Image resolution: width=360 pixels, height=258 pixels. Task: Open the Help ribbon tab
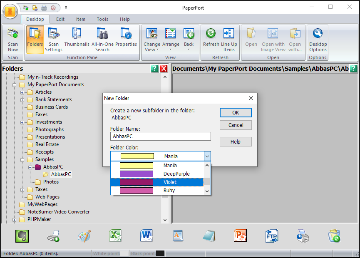[125, 19]
